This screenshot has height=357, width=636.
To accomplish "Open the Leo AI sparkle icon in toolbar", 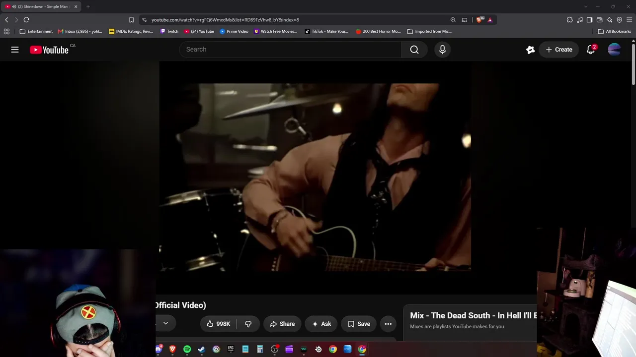I will [609, 20].
